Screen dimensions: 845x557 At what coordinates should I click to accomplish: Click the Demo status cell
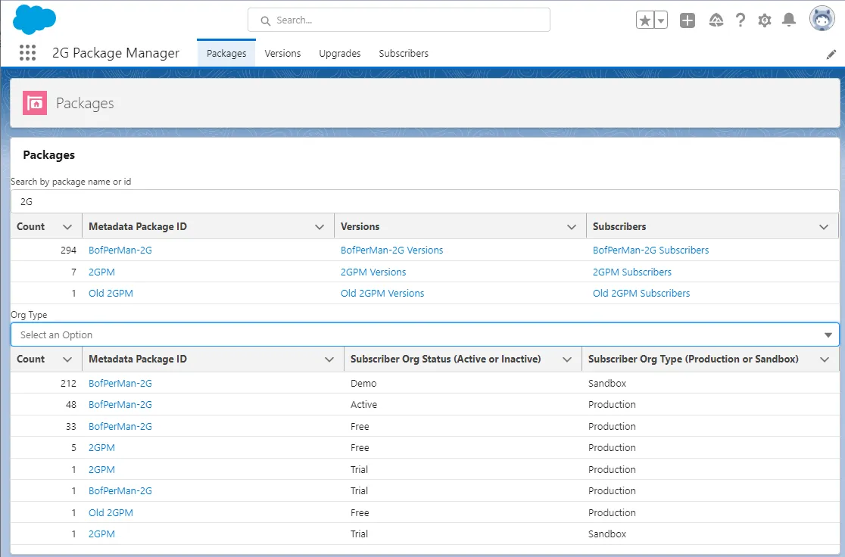pyautogui.click(x=363, y=383)
